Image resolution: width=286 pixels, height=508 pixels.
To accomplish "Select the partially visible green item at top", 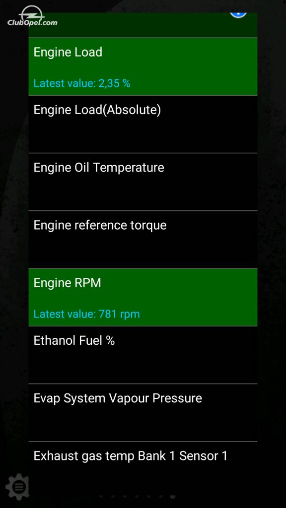I will point(143,25).
